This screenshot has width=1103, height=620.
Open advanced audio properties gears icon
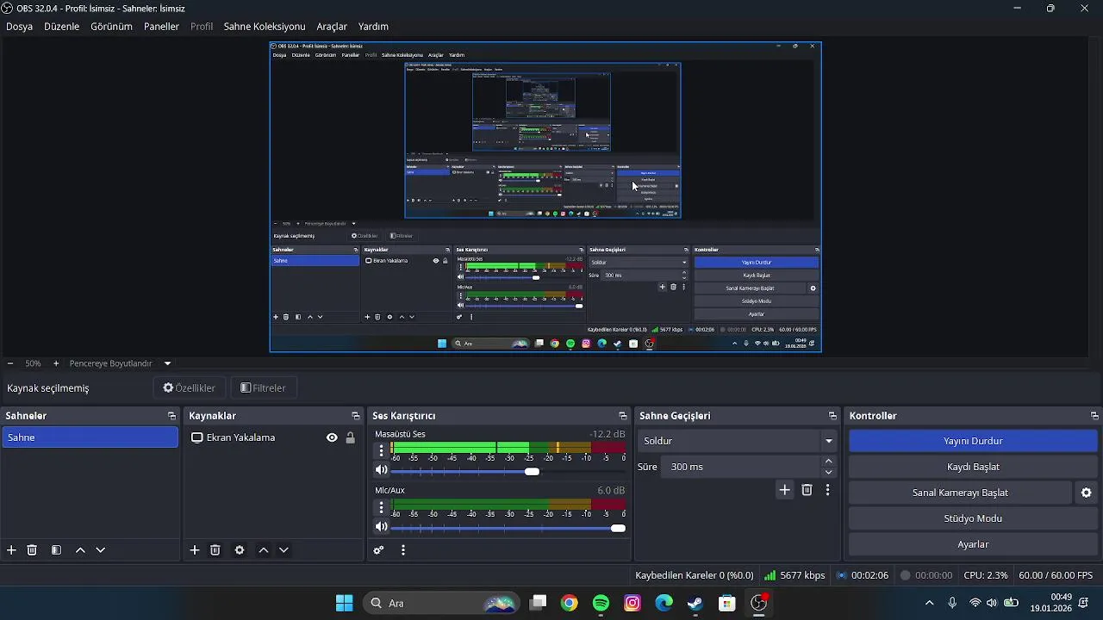pos(378,550)
